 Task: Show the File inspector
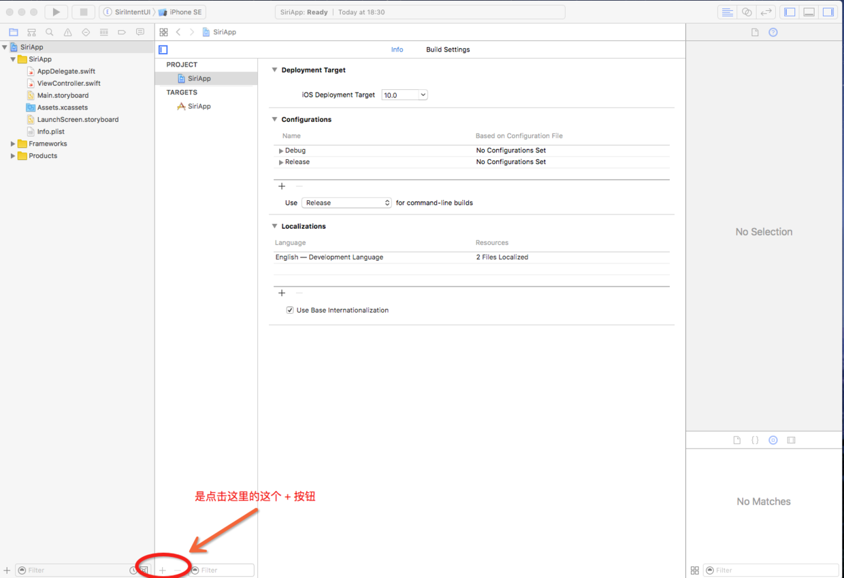point(755,32)
